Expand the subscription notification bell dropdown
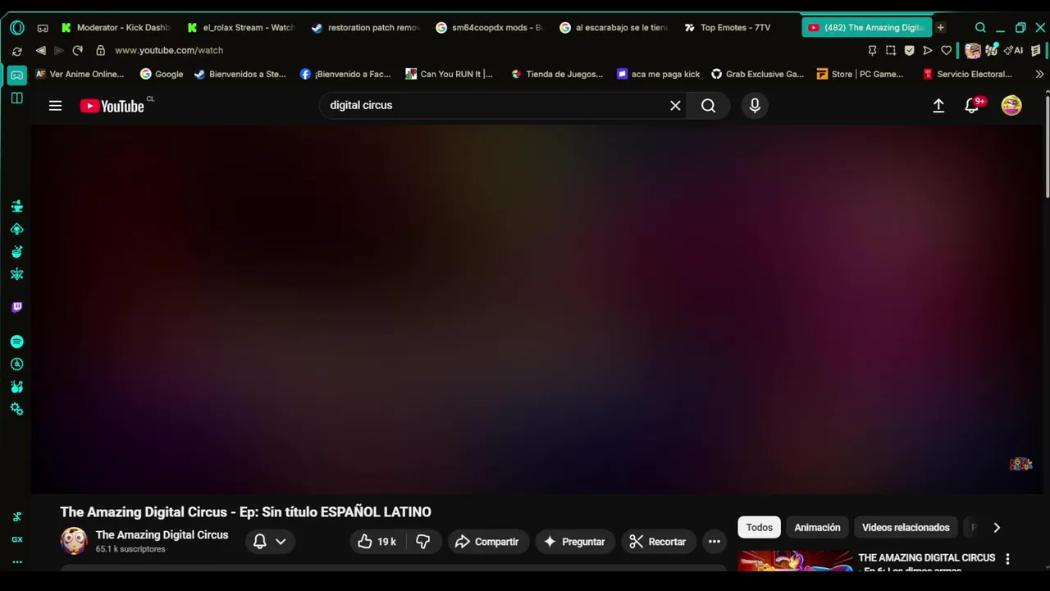This screenshot has height=591, width=1050. (x=269, y=542)
